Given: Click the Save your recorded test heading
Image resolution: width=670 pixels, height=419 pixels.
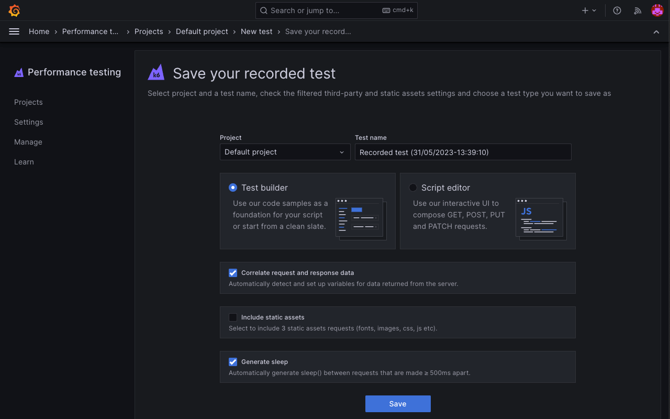Looking at the screenshot, I should pos(254,73).
